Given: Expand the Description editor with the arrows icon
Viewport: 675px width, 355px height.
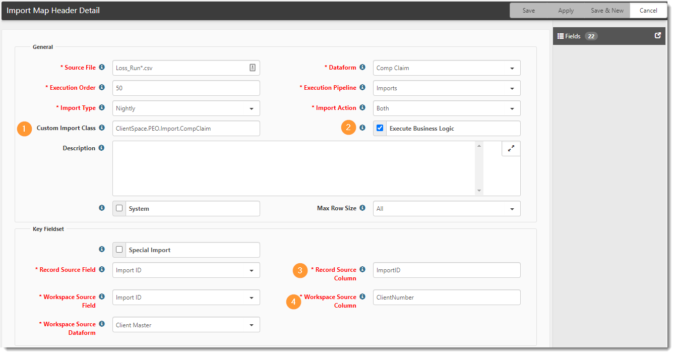Looking at the screenshot, I should coord(511,149).
